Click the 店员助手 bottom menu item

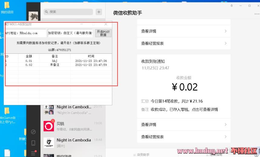[x=141, y=155]
